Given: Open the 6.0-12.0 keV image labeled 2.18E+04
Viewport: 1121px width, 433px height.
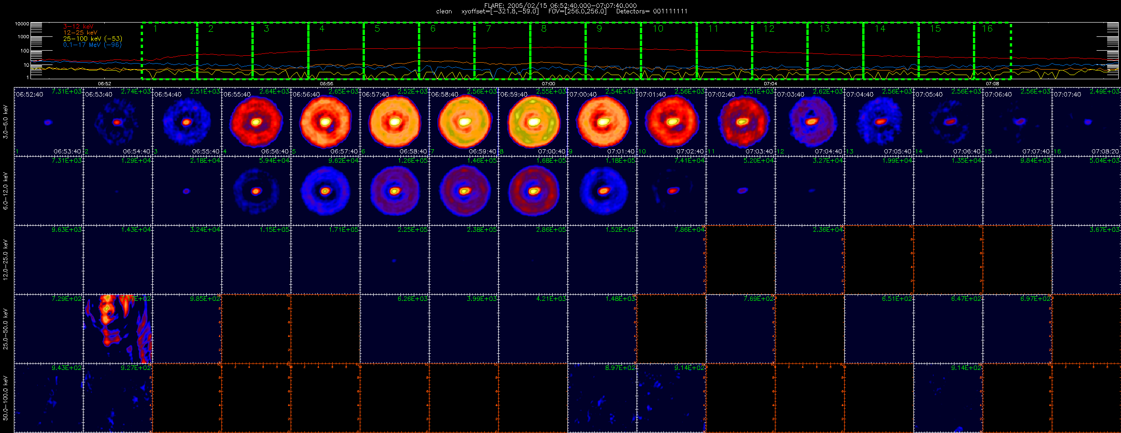Looking at the screenshot, I should (x=187, y=191).
